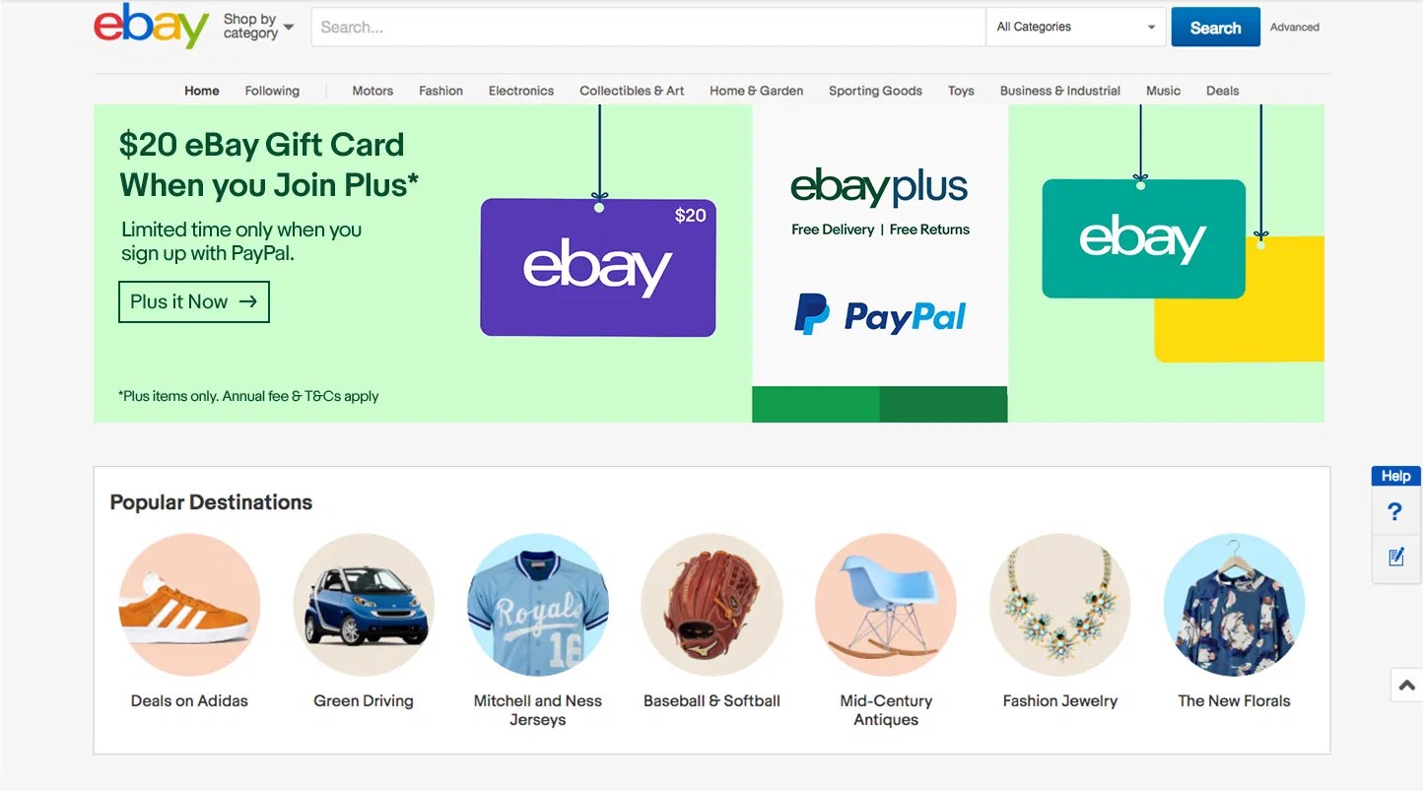The width and height of the screenshot is (1423, 791).
Task: Click the feedback note icon under Help
Action: pos(1395,558)
